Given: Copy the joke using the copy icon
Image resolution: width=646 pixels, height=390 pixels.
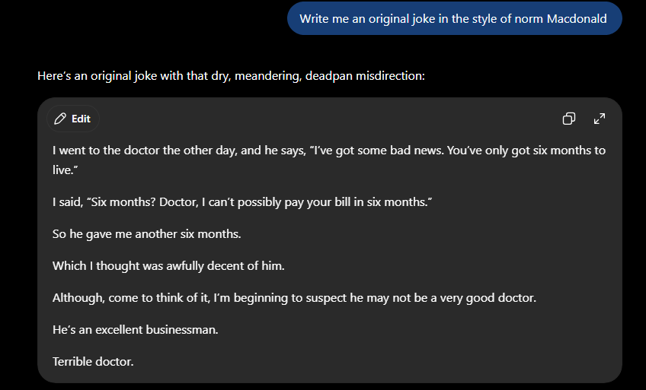Looking at the screenshot, I should pos(569,119).
